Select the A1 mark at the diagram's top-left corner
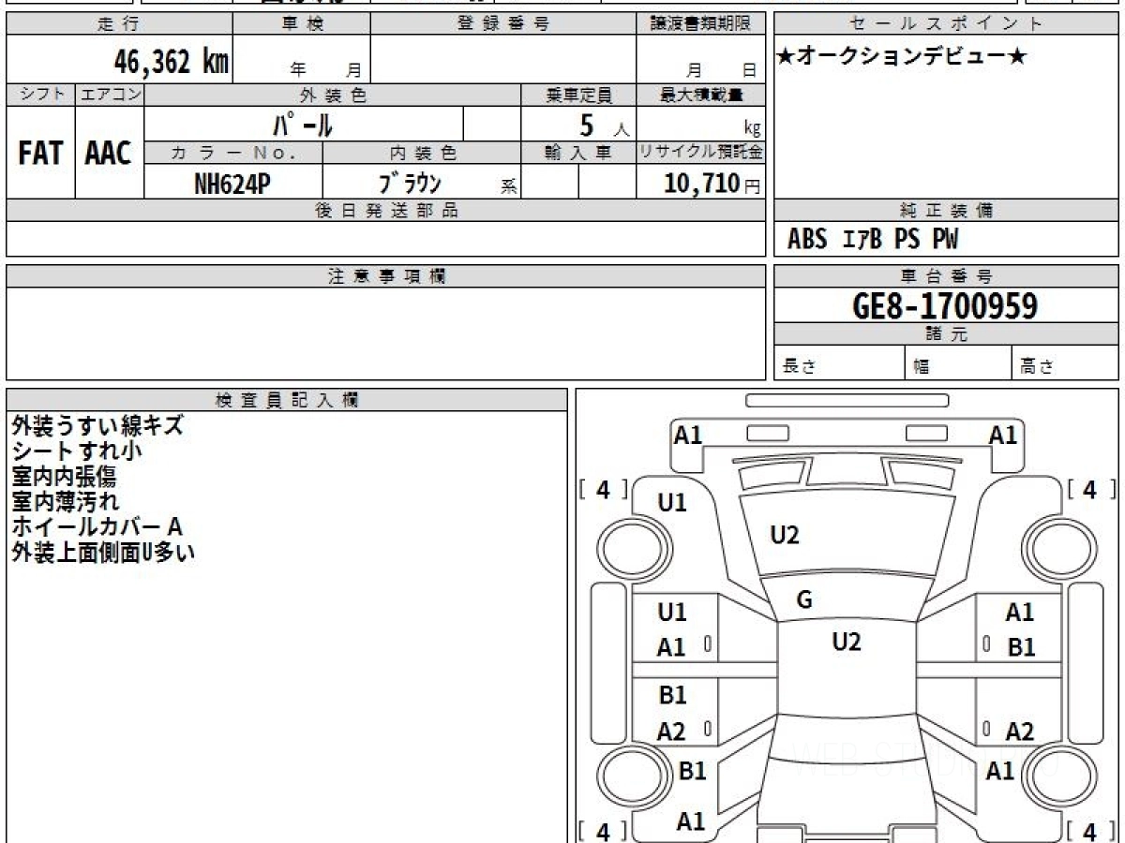Image resolution: width=1125 pixels, height=843 pixels. [689, 435]
